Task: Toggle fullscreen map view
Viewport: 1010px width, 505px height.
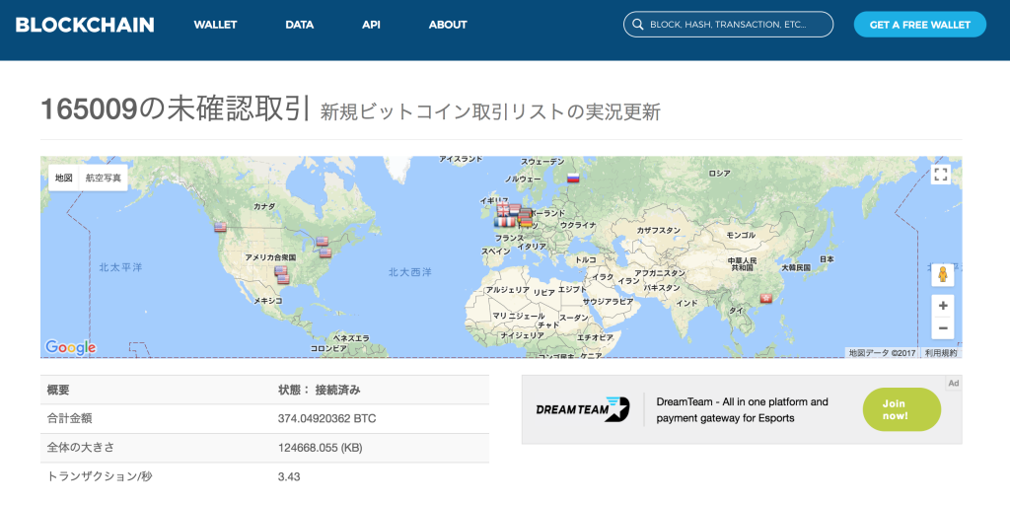Action: [941, 175]
